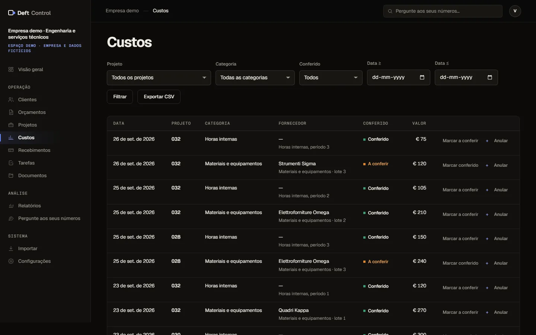Expand the Todos os projetos dropdown

pyautogui.click(x=159, y=78)
